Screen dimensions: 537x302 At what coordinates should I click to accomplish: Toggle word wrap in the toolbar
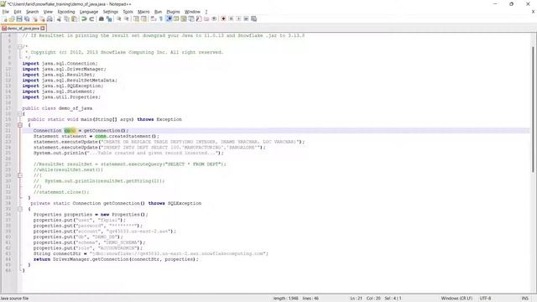click(x=153, y=18)
